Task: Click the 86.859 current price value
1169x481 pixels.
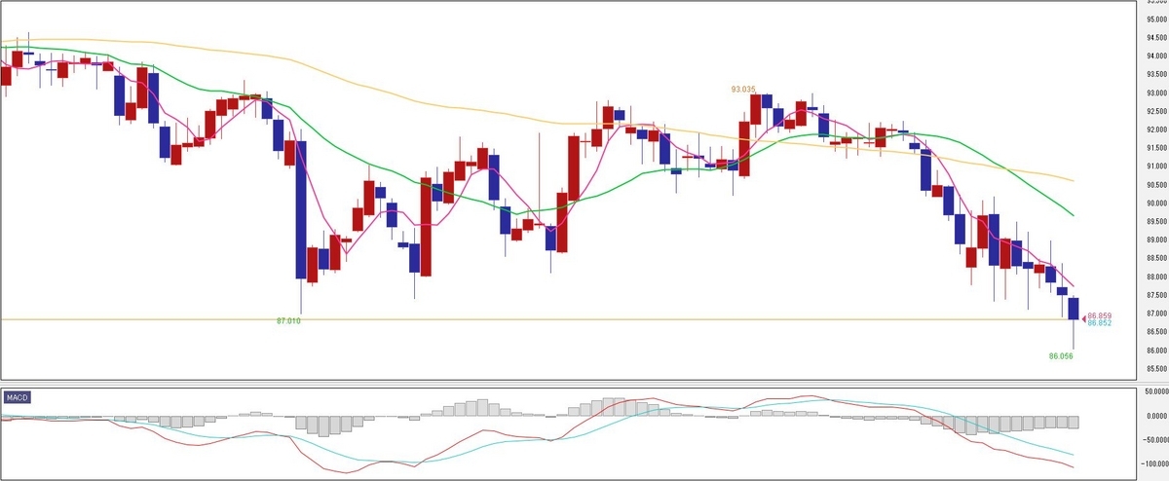Action: [x=1100, y=315]
